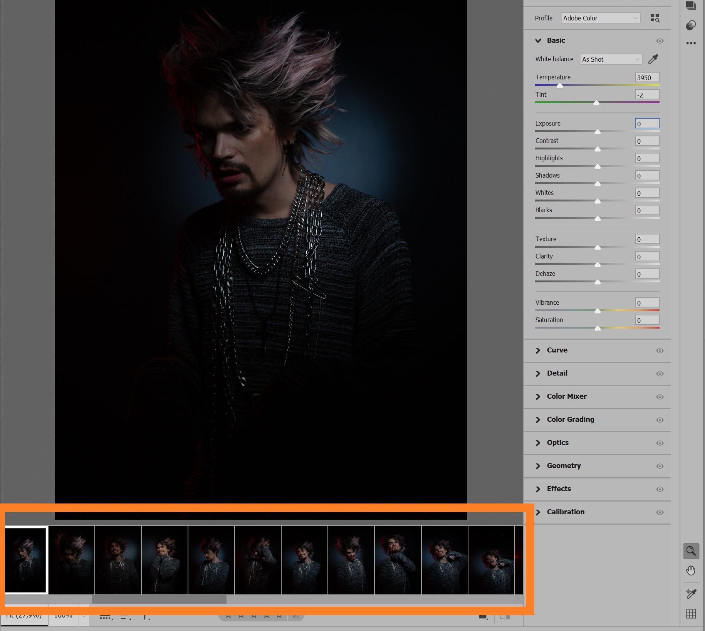The height and width of the screenshot is (631, 705).
Task: Open the profile browser grid icon
Action: [x=655, y=18]
